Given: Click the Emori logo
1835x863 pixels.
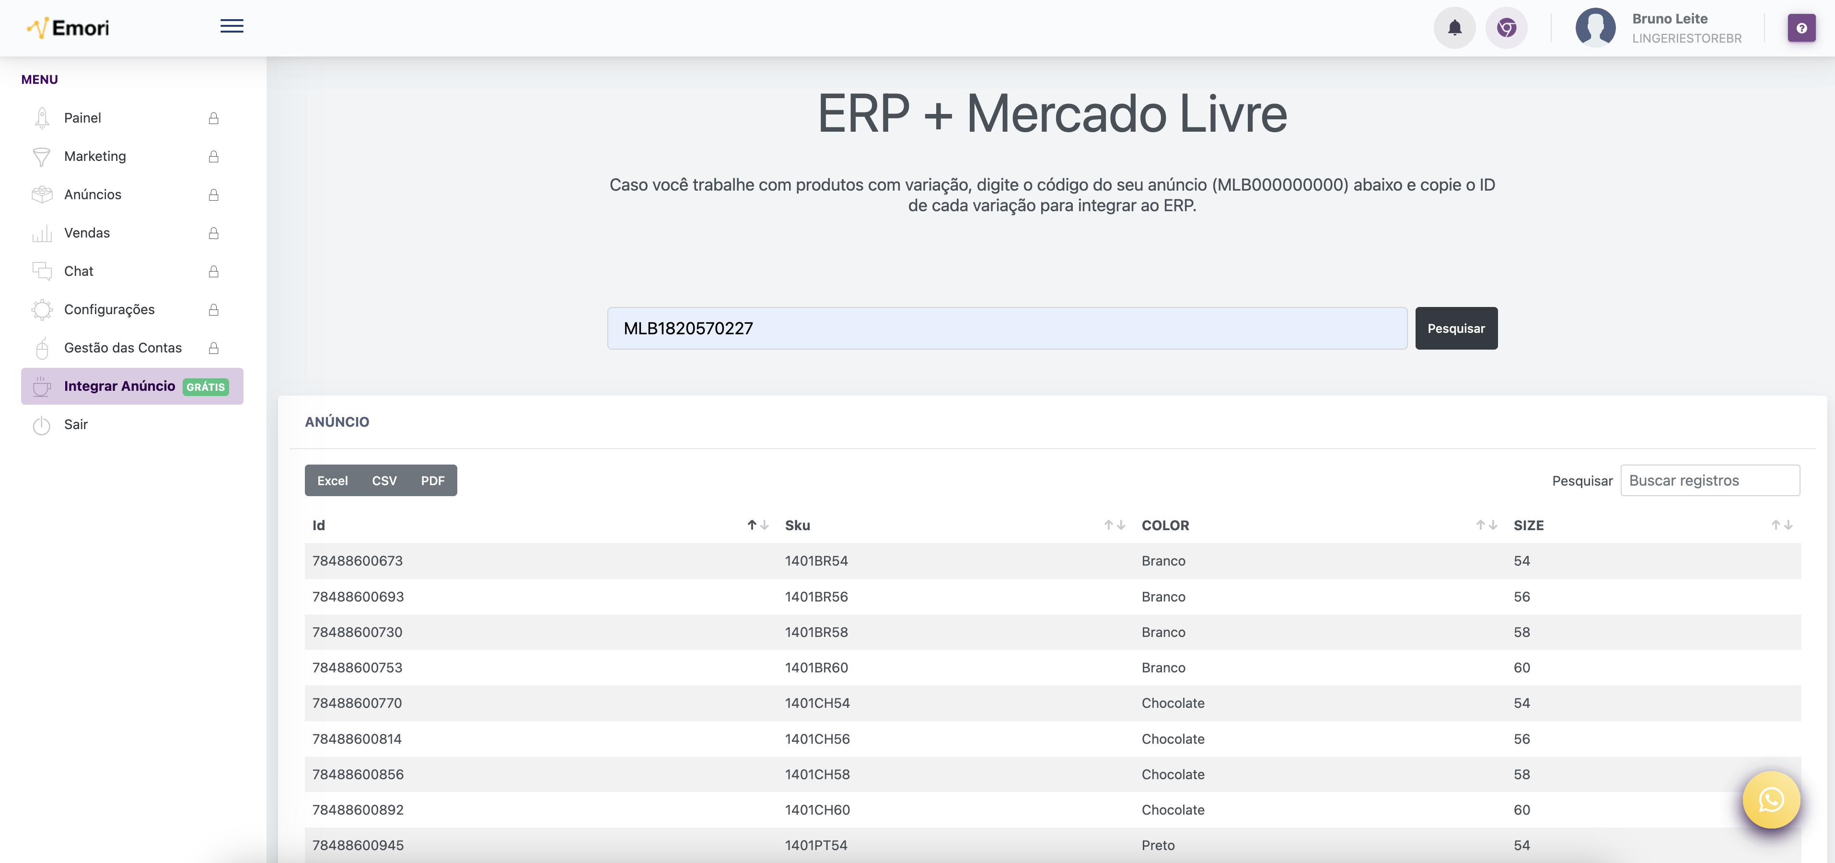Looking at the screenshot, I should coord(68,28).
